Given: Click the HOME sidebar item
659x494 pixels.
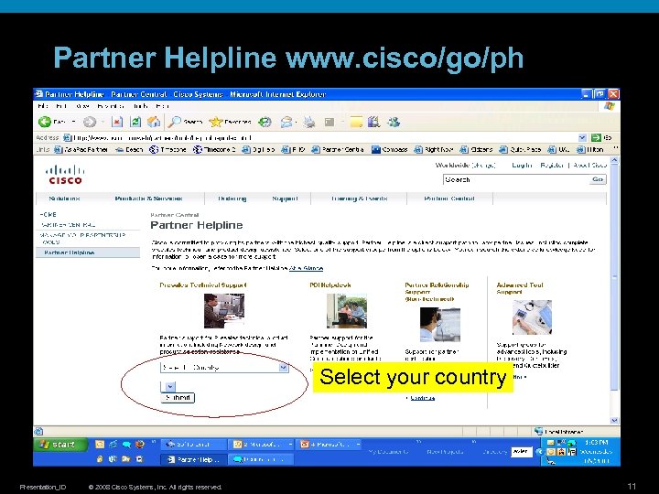Looking at the screenshot, I should click(x=48, y=214).
